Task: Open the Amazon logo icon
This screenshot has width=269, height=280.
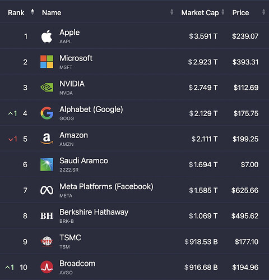Action: pos(47,139)
